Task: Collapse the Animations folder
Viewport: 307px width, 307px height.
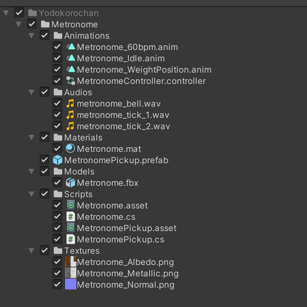Action: [x=32, y=36]
